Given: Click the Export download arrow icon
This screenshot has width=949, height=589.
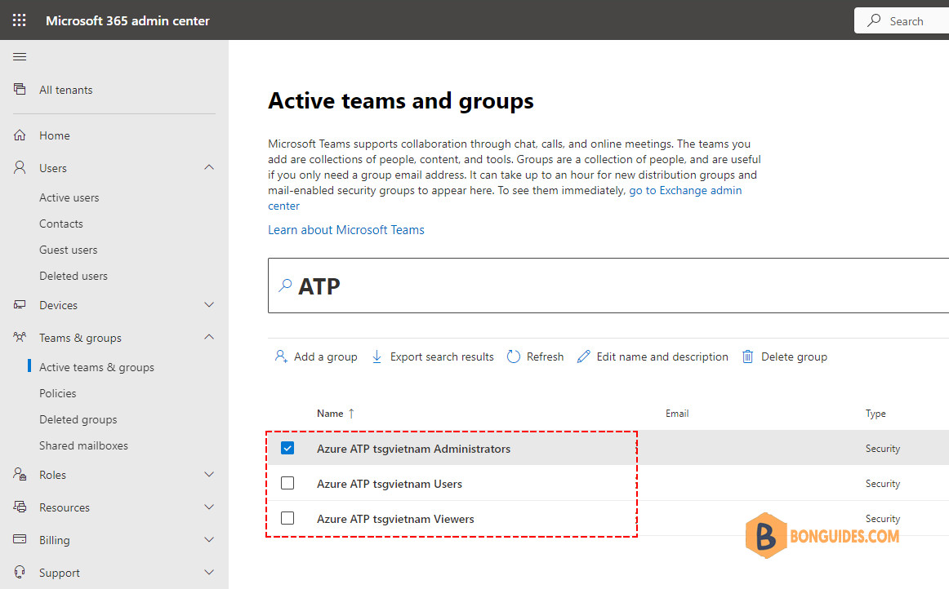Looking at the screenshot, I should (376, 356).
